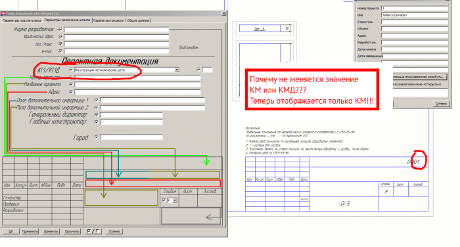460x247 pixels.
Task: Toggle the КМ/КМД field checkbox
Action: tap(71, 70)
